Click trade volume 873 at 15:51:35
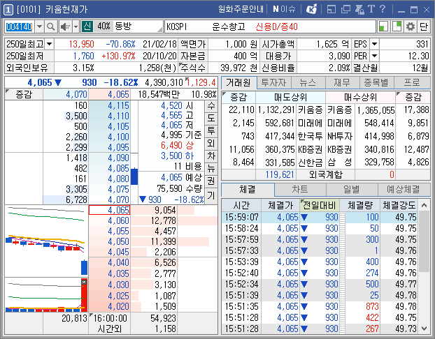 coord(372,306)
